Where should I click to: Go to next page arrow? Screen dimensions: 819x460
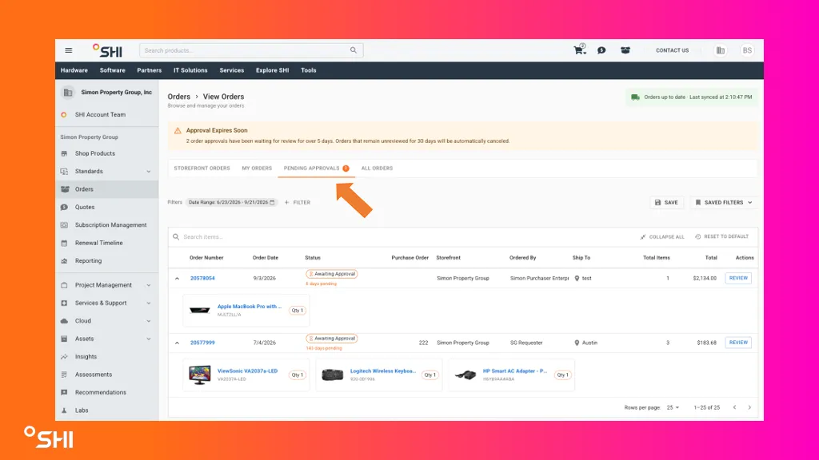click(749, 407)
